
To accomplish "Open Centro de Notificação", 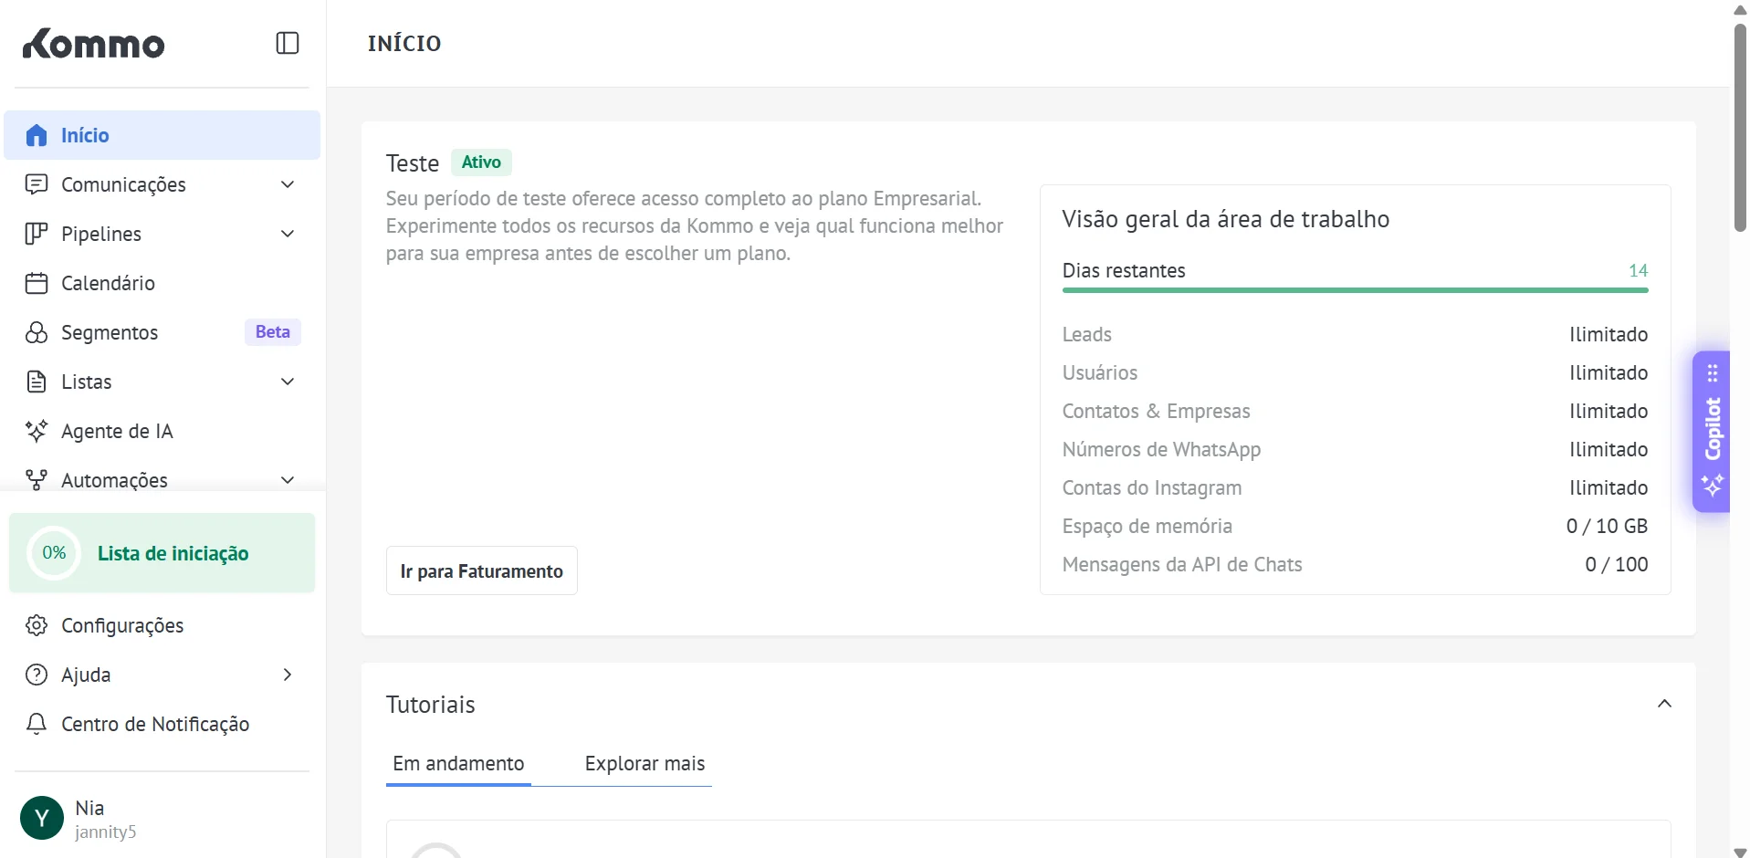I will pyautogui.click(x=162, y=724).
